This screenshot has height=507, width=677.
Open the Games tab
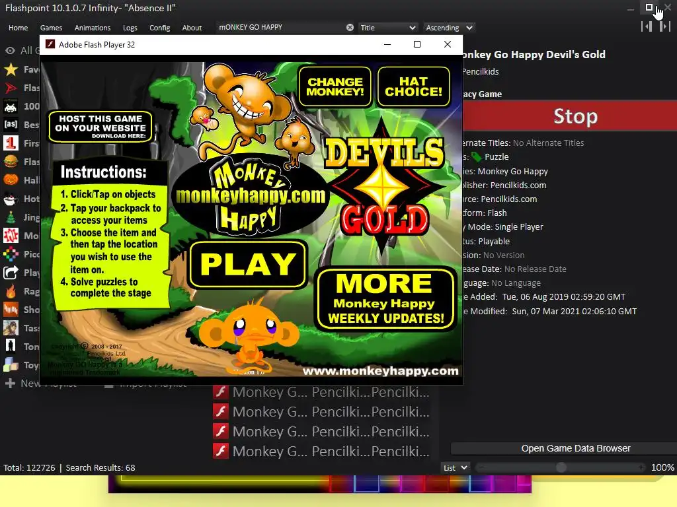tap(51, 28)
